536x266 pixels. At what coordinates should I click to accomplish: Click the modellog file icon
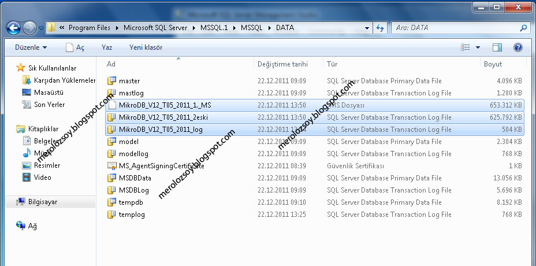click(111, 154)
